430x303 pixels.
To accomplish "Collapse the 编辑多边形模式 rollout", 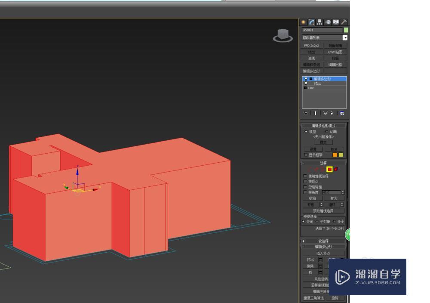I will pos(324,126).
